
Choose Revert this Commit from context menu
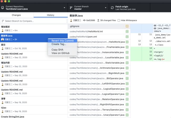click(63, 41)
